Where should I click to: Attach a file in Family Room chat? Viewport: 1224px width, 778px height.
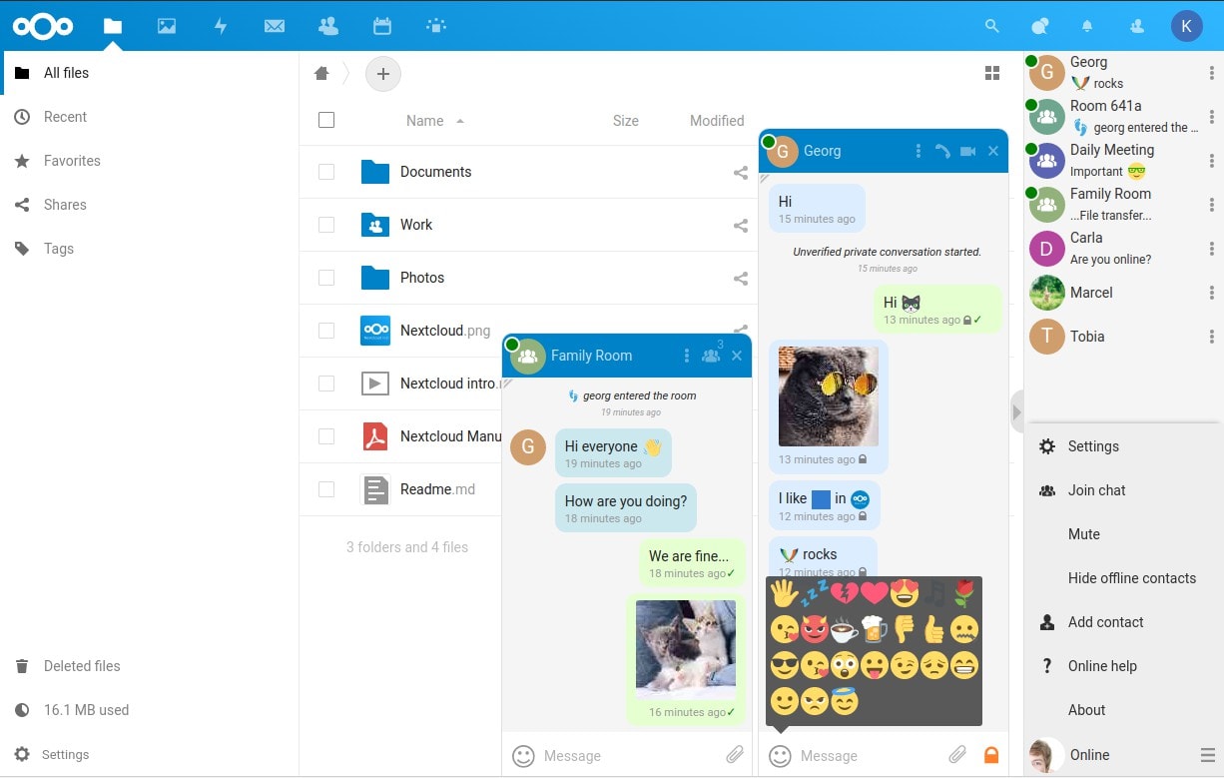pyautogui.click(x=734, y=755)
